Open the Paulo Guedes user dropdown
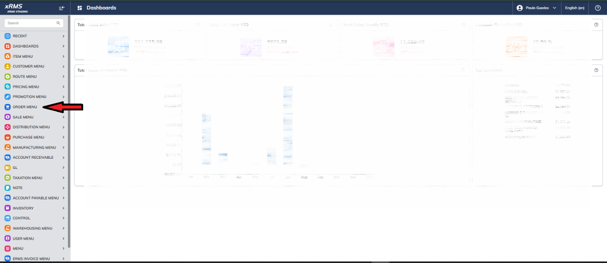Image resolution: width=607 pixels, height=263 pixels. click(537, 8)
